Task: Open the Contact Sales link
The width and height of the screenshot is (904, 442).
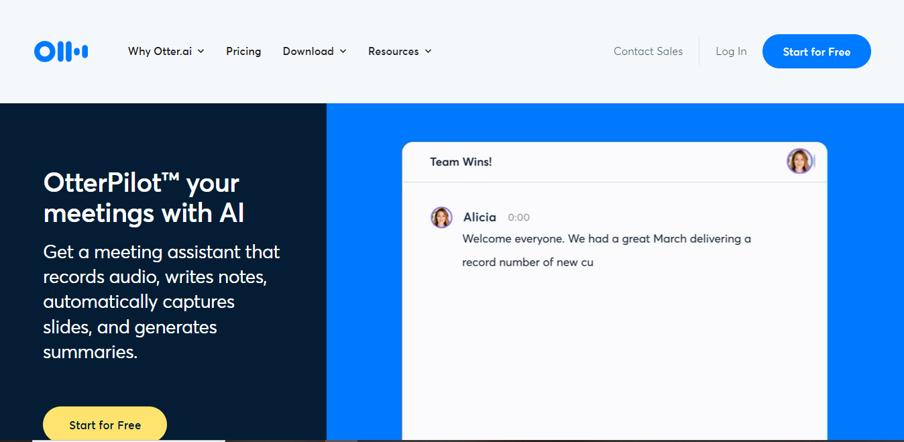Action: [x=648, y=51]
